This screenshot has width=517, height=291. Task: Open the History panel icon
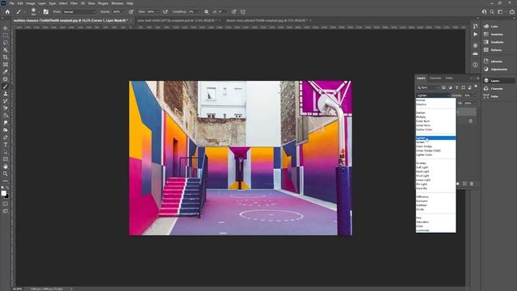pos(475,26)
